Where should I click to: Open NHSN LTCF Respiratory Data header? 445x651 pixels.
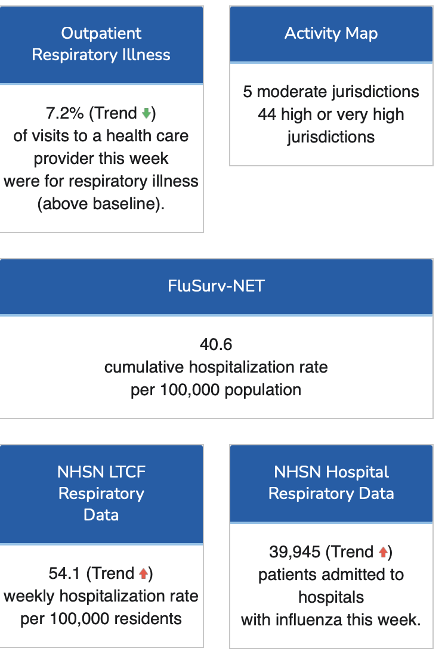pos(101,494)
